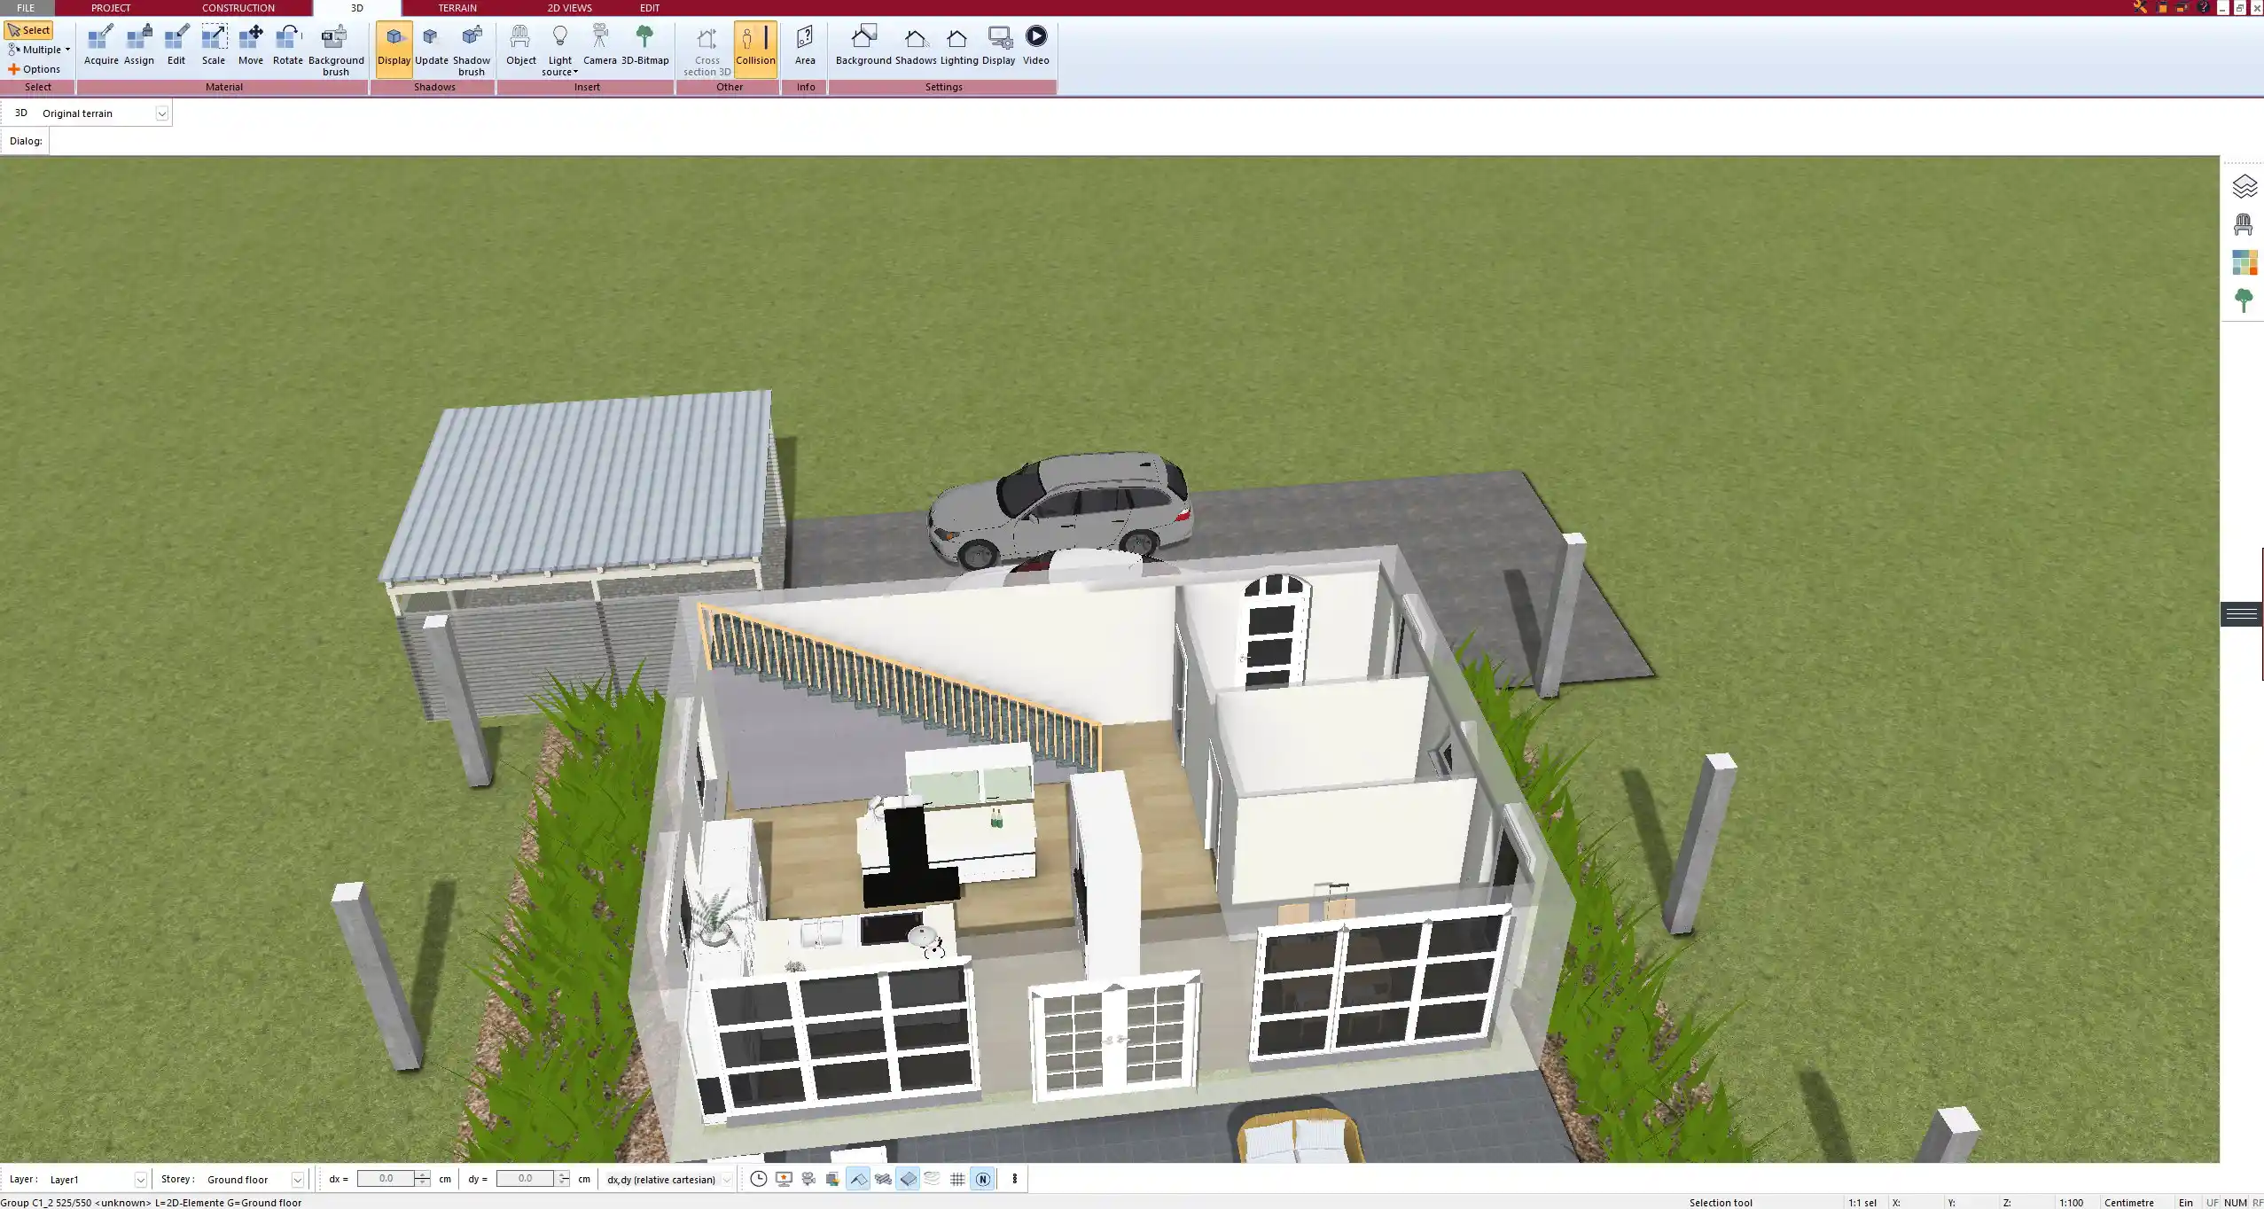Image resolution: width=2264 pixels, height=1209 pixels.
Task: Open the furniture catalog in the right sidebar
Action: pyautogui.click(x=2244, y=223)
